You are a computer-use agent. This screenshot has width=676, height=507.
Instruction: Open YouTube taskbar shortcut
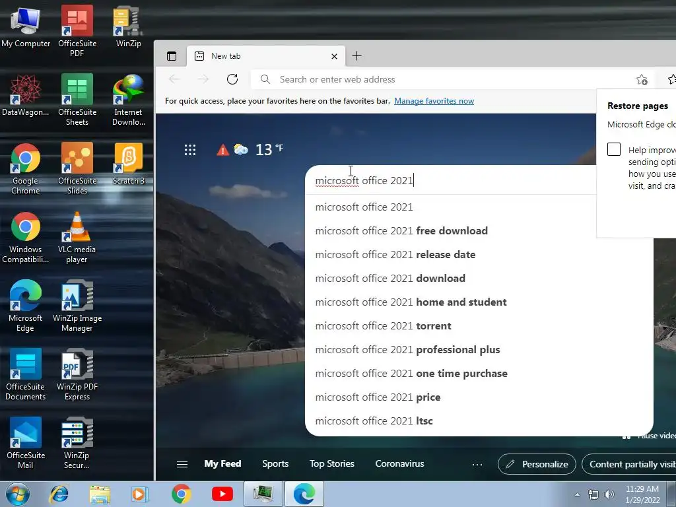[222, 494]
